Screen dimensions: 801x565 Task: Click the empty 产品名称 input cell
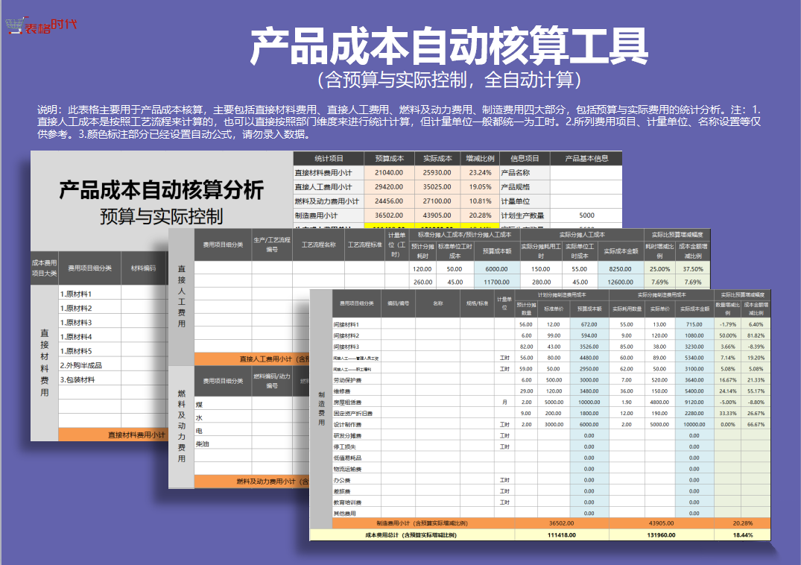(585, 172)
